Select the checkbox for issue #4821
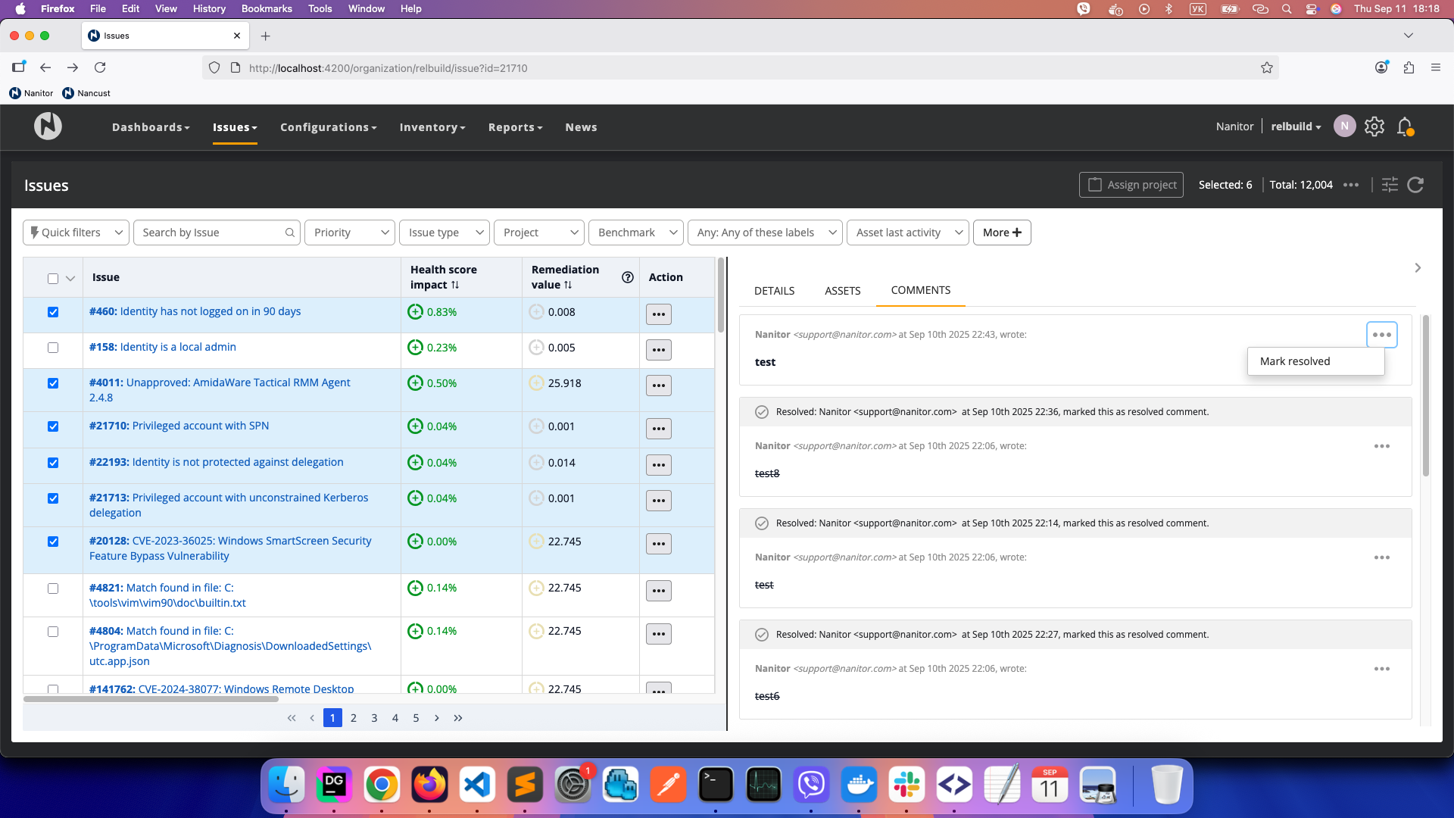Screen dimensions: 1454x818 coord(53,589)
